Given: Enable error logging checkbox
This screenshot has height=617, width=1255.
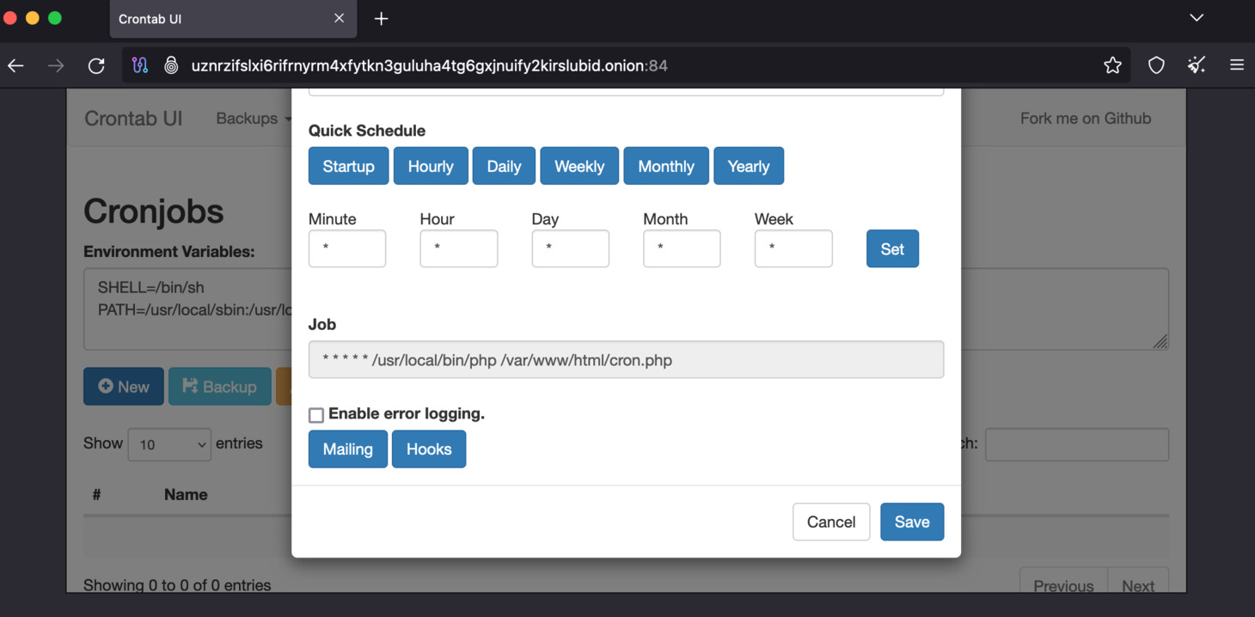Looking at the screenshot, I should tap(316, 415).
